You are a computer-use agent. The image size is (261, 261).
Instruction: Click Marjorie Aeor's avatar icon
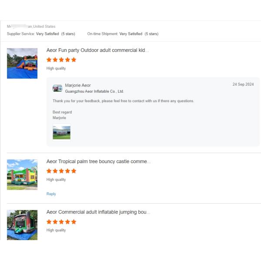tap(57, 88)
